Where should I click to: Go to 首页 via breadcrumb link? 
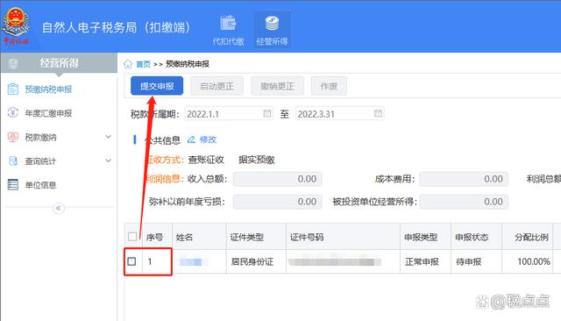tap(143, 64)
